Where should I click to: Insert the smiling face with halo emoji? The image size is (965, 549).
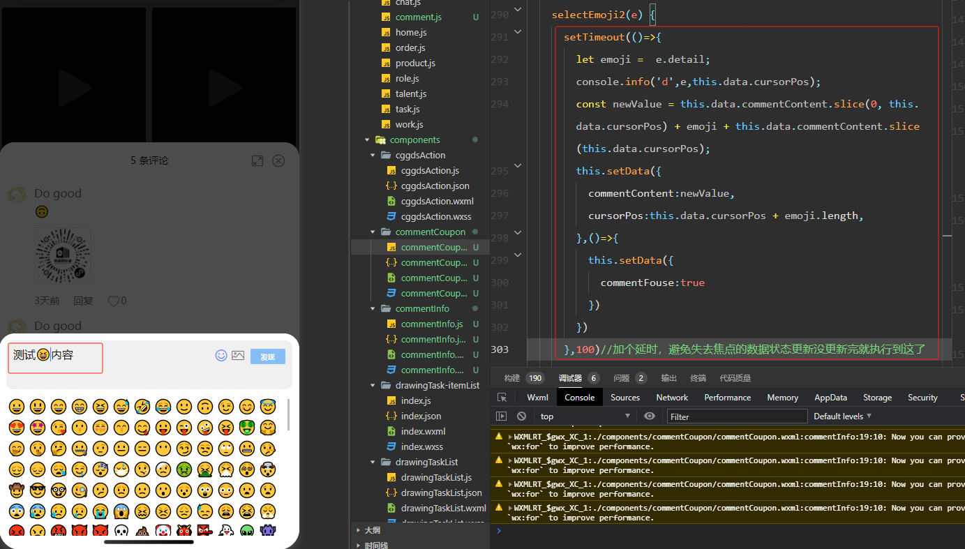[267, 407]
